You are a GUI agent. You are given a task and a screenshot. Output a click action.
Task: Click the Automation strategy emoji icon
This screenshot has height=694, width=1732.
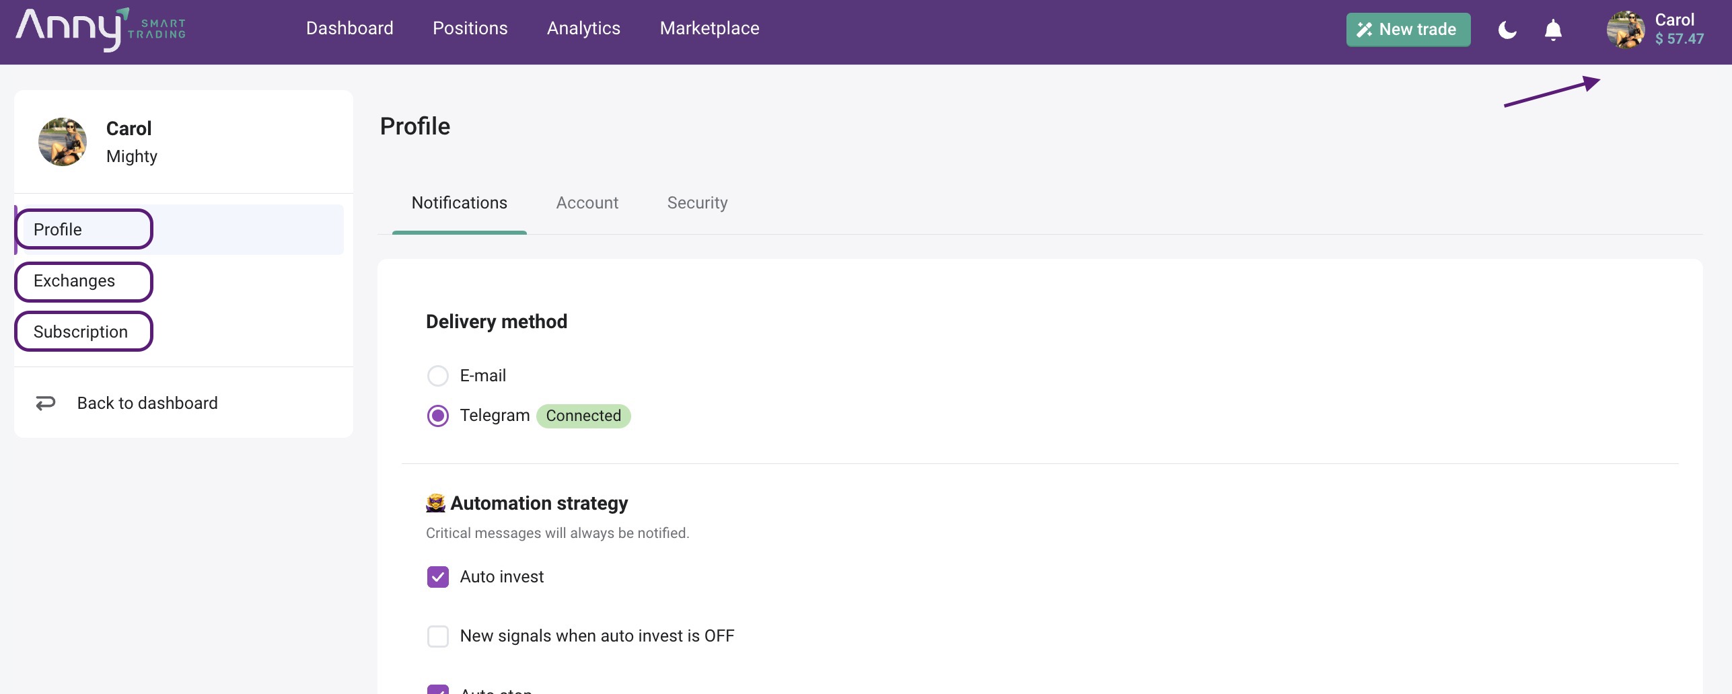coord(436,503)
